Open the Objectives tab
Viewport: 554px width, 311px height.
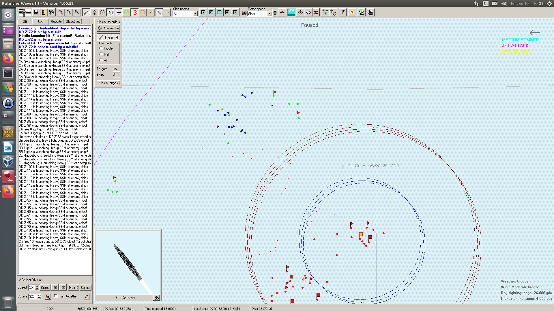73,22
